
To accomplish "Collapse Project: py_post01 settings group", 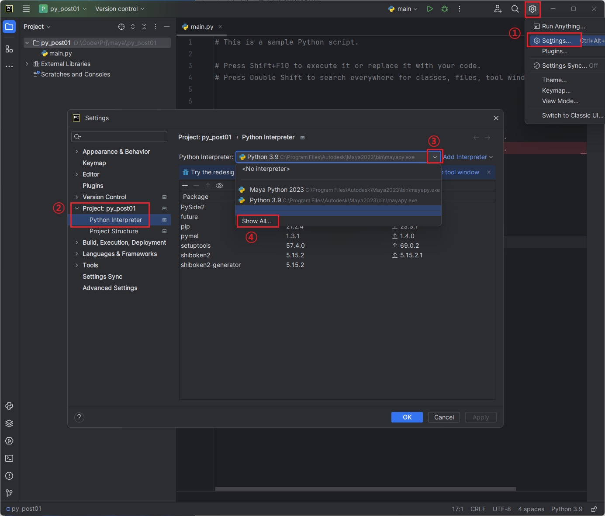I will pos(77,208).
